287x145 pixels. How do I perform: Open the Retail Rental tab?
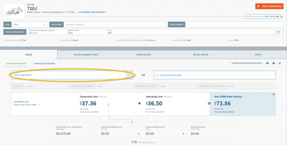coord(201,55)
